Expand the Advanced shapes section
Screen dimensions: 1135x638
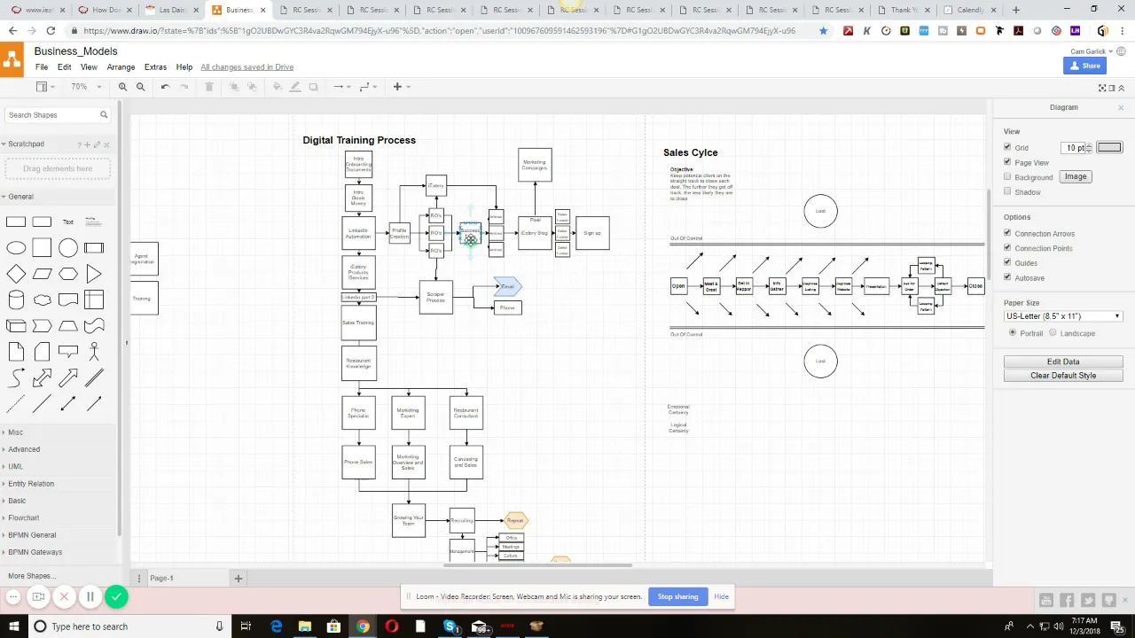click(x=24, y=449)
